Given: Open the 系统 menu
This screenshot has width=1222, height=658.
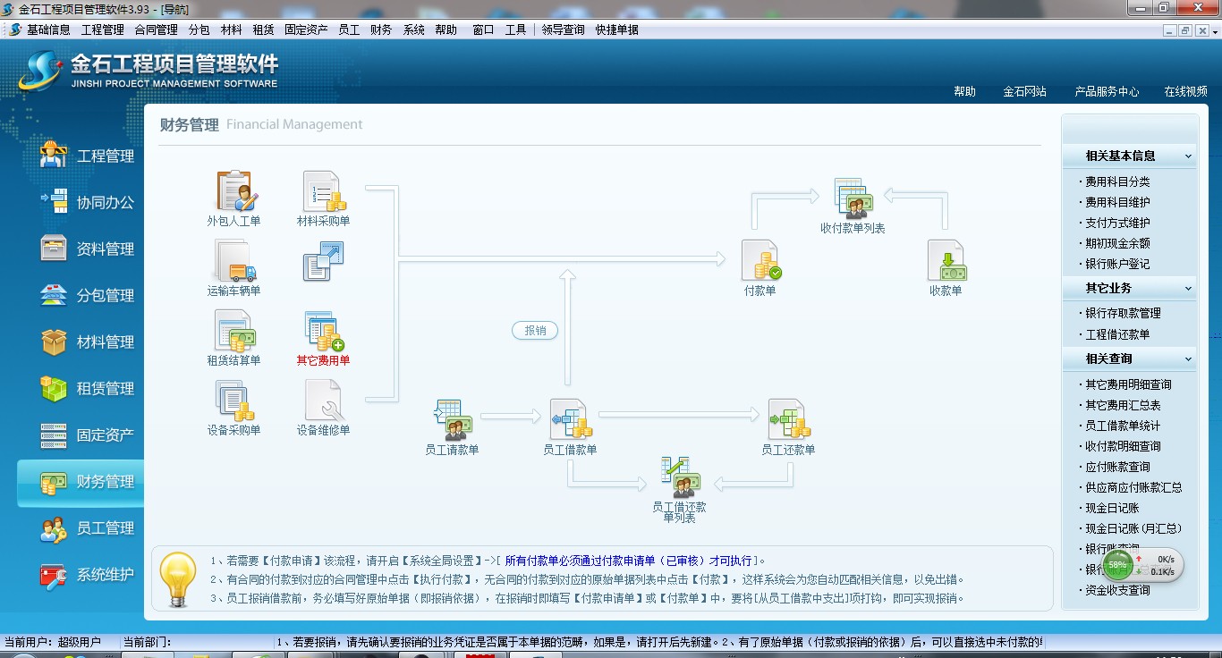Looking at the screenshot, I should (414, 30).
